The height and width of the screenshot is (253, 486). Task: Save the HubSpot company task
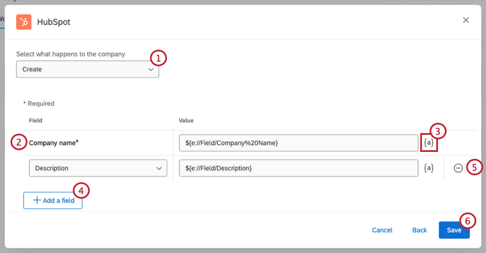click(454, 230)
